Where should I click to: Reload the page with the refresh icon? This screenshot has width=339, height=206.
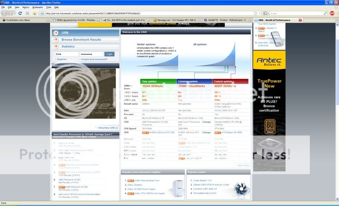tap(20, 13)
